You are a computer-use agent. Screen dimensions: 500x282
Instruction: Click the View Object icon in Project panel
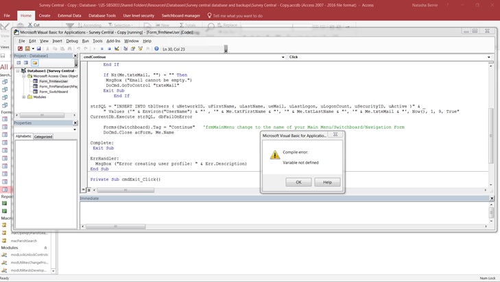26,63
